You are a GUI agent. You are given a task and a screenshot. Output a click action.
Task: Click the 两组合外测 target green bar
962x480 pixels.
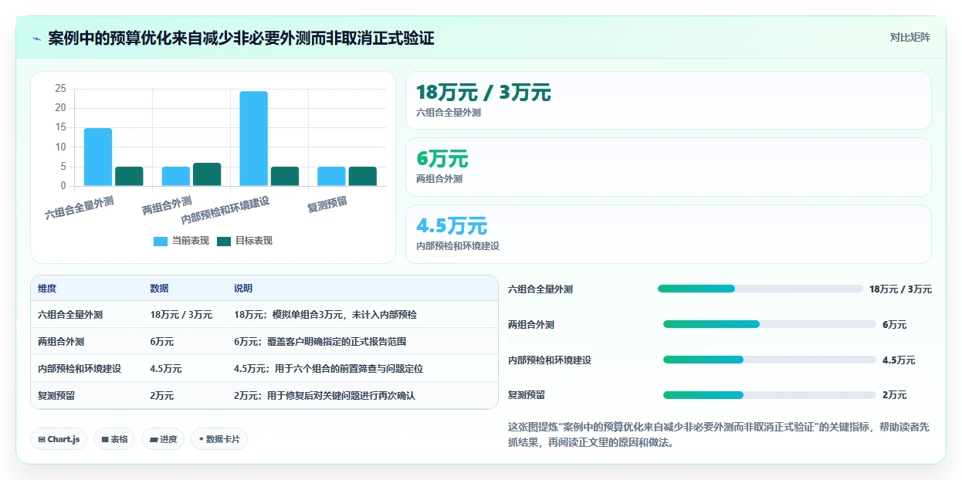coord(207,174)
